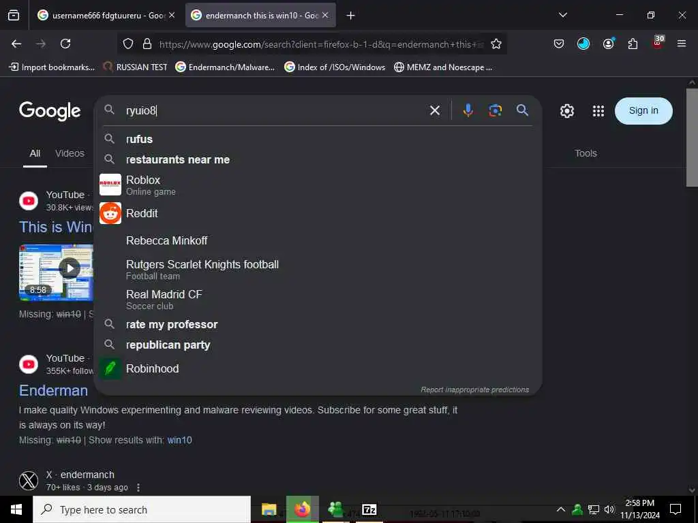Bookmark this page with the star icon

[496, 44]
